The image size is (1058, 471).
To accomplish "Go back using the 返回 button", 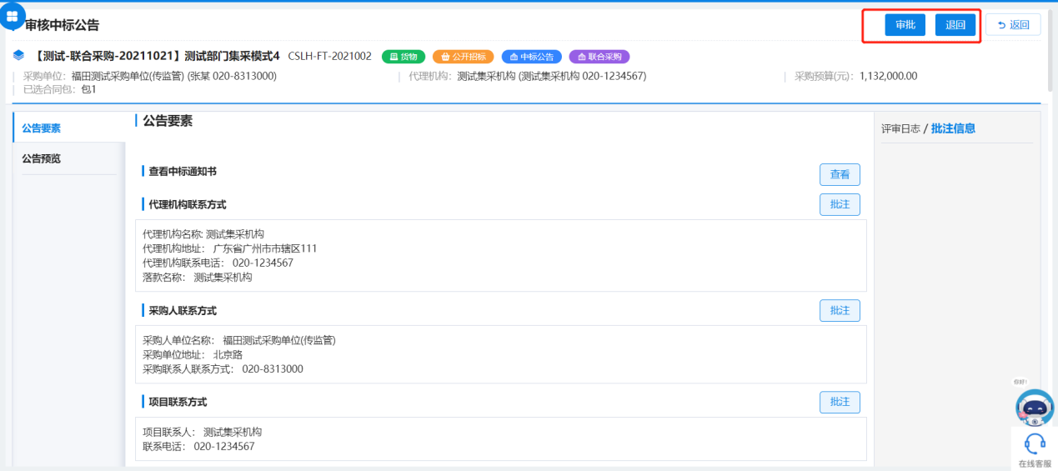I will 1013,25.
